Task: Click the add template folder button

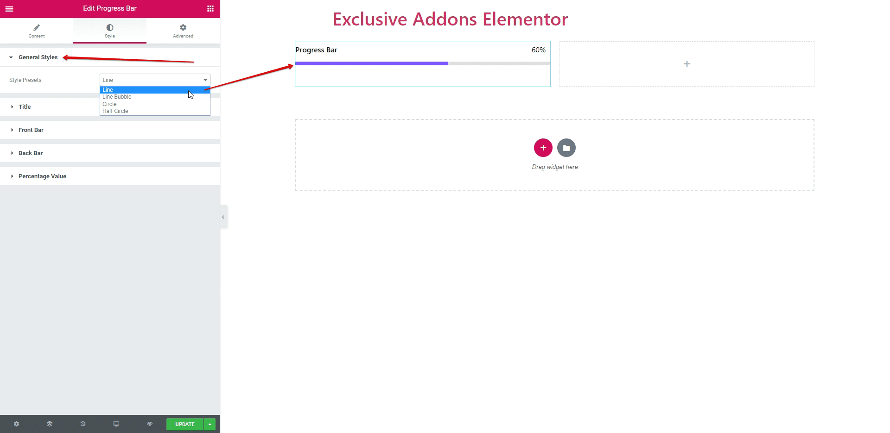Action: [x=566, y=148]
